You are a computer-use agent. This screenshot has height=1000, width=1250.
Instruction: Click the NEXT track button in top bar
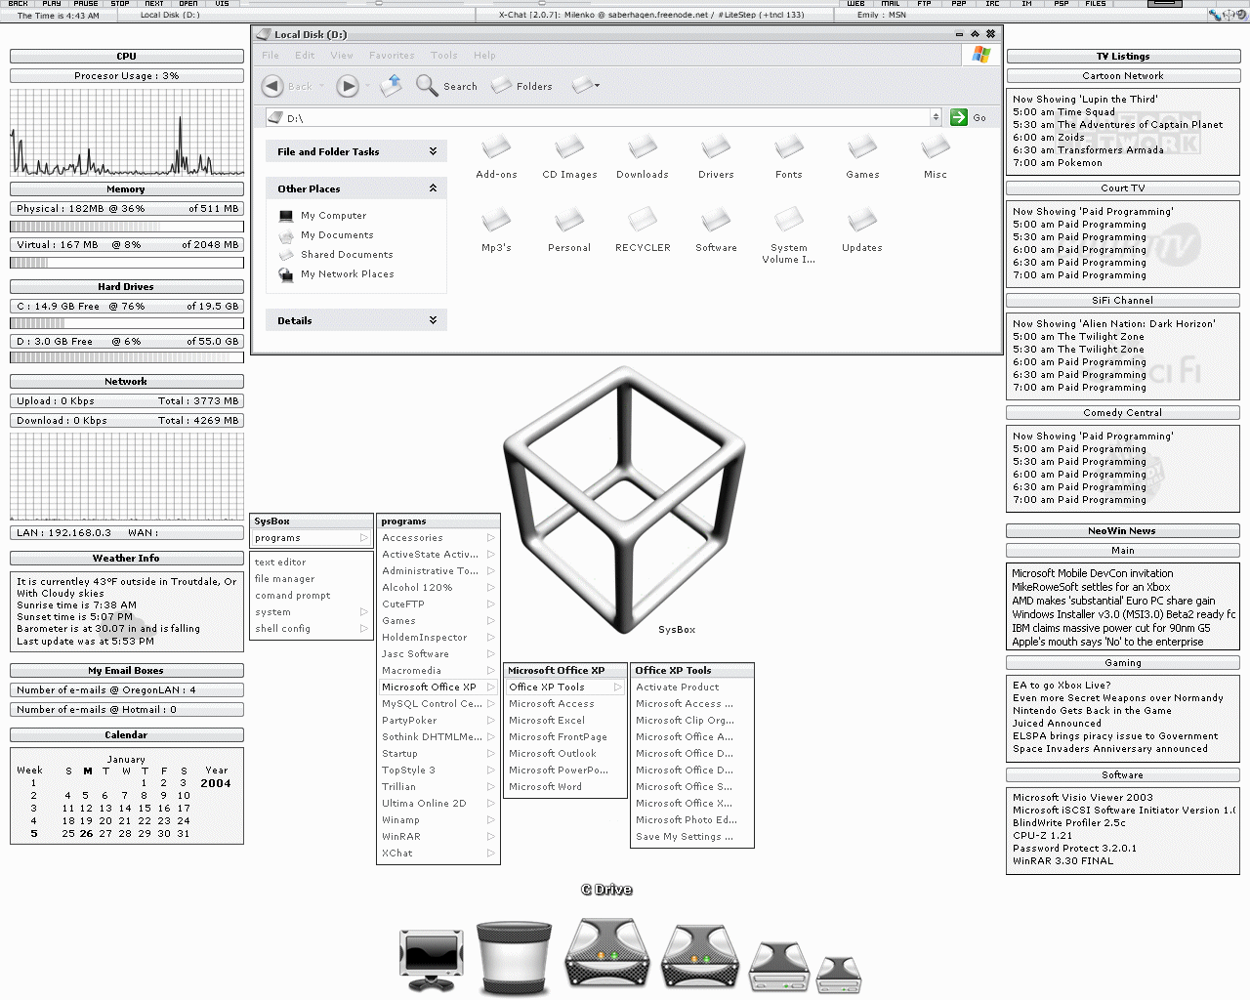pos(154,4)
